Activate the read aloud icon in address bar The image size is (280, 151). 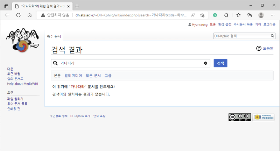tap(193, 15)
